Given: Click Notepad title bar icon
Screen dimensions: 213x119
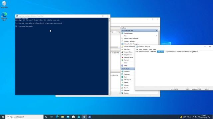Looking at the screenshot, I should [x=137, y=47].
